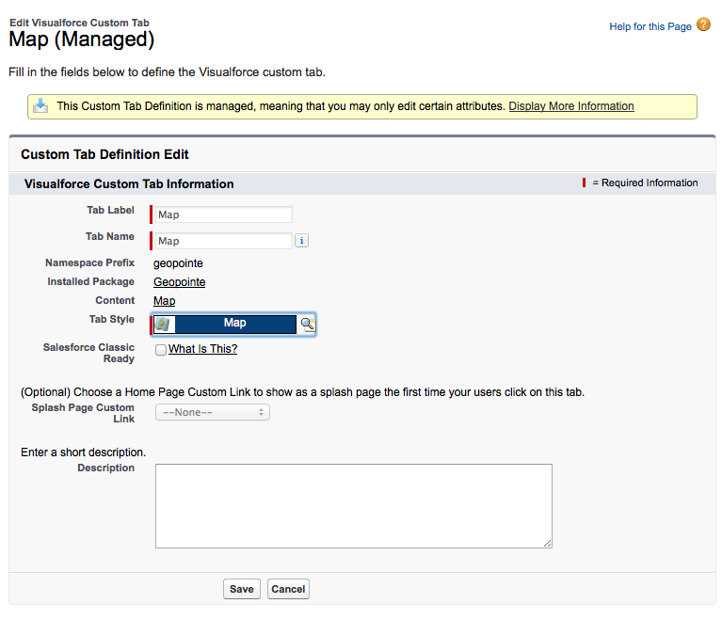Click the geopointe namespace prefix text

178,263
